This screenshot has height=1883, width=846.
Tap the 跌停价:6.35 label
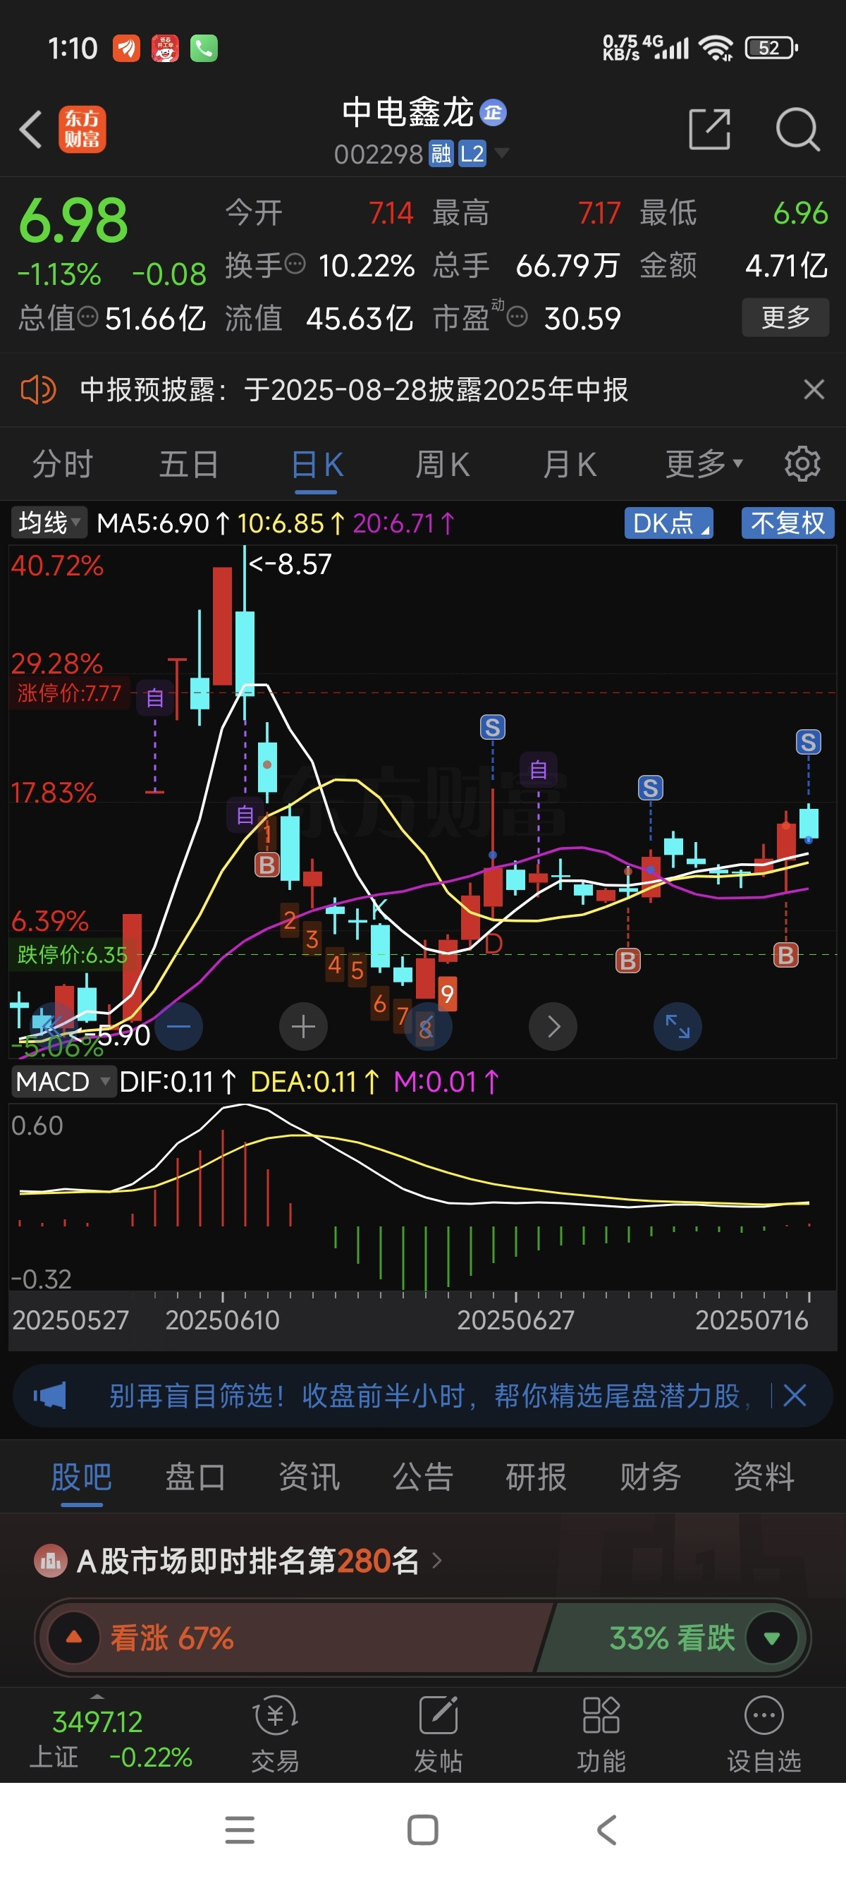tap(72, 954)
